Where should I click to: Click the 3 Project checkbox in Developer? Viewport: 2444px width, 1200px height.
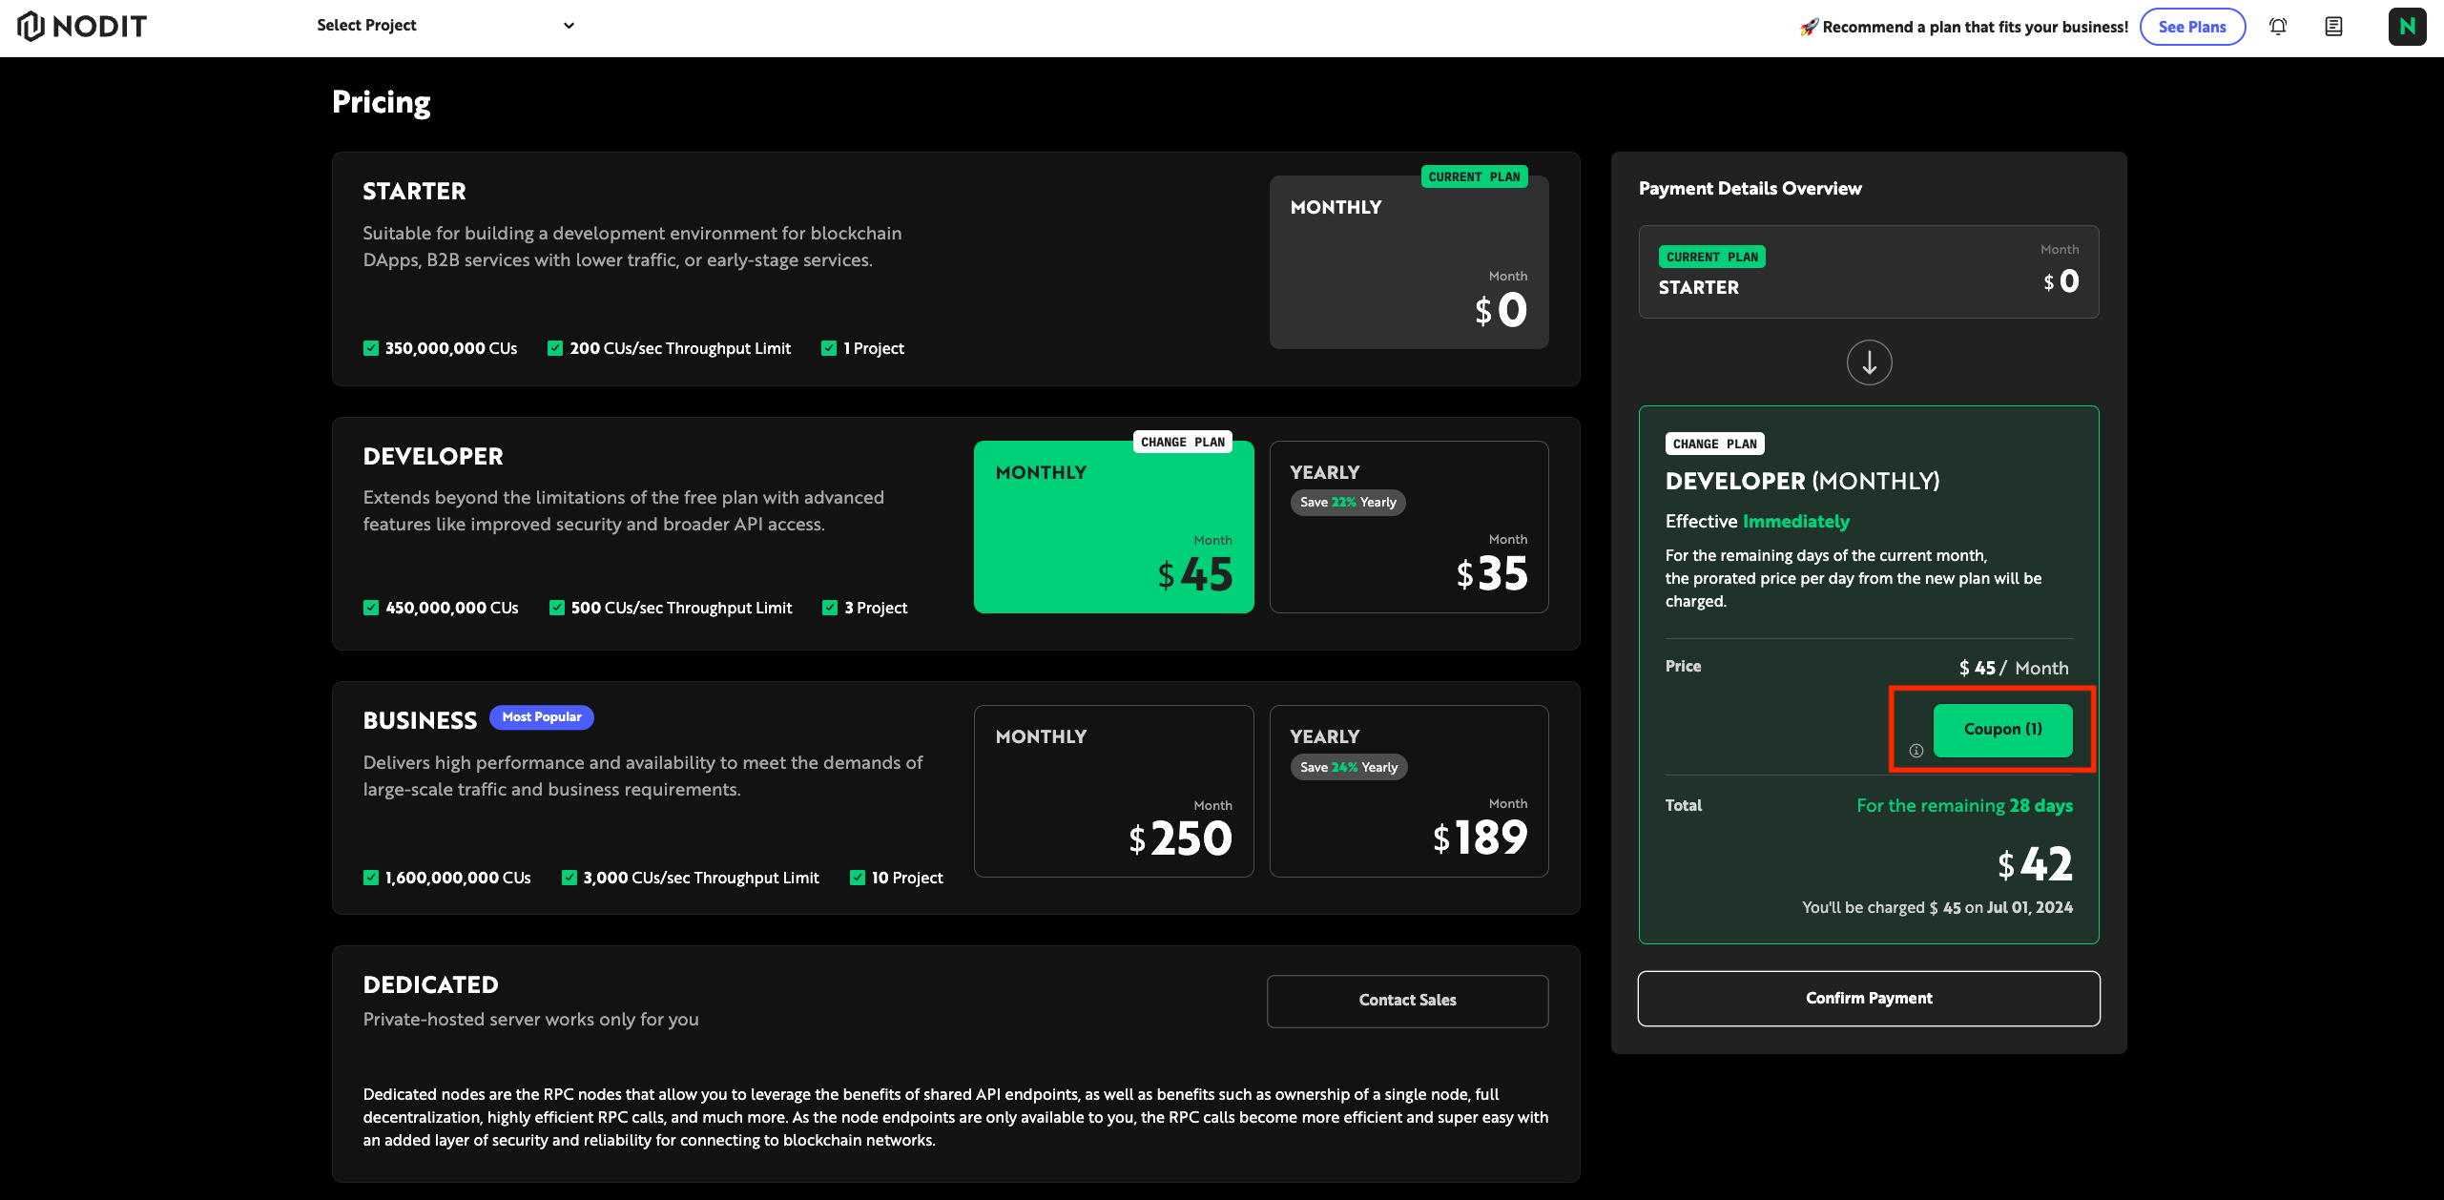(x=830, y=608)
